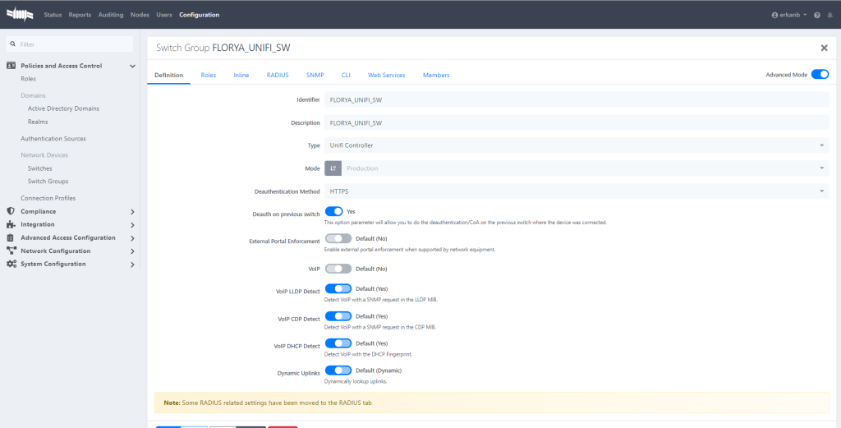Click the Compliance shield icon in sidebar

[x=11, y=211]
